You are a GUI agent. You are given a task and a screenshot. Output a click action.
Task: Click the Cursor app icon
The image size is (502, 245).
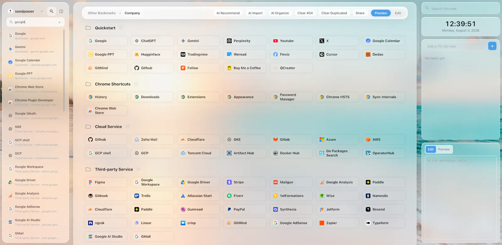click(322, 55)
